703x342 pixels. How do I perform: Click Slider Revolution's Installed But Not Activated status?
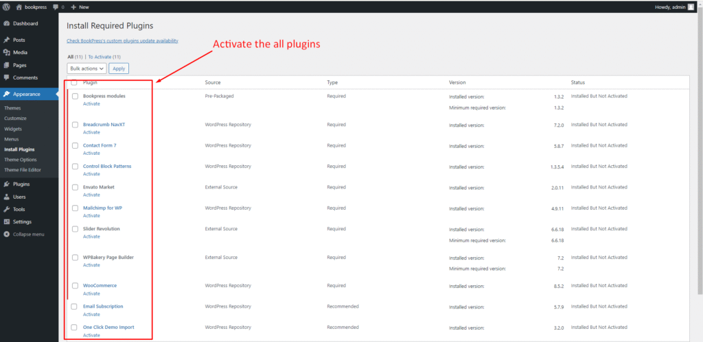[599, 229]
